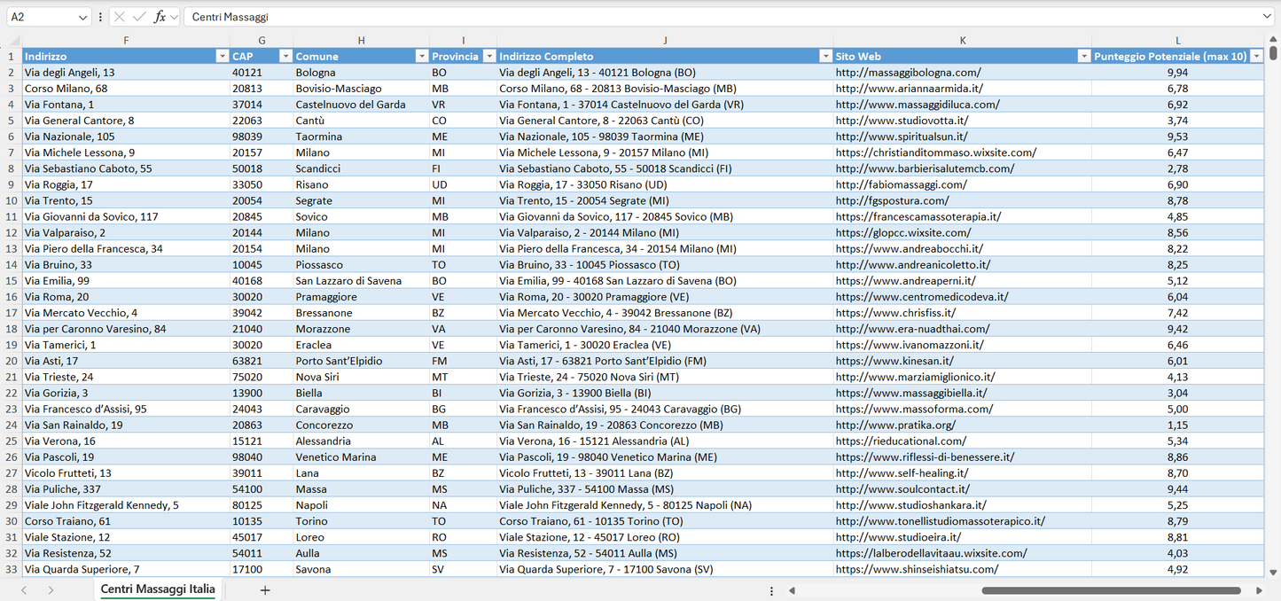The width and height of the screenshot is (1281, 601).
Task: Expand the formula bar with right chevron
Action: 1267,17
